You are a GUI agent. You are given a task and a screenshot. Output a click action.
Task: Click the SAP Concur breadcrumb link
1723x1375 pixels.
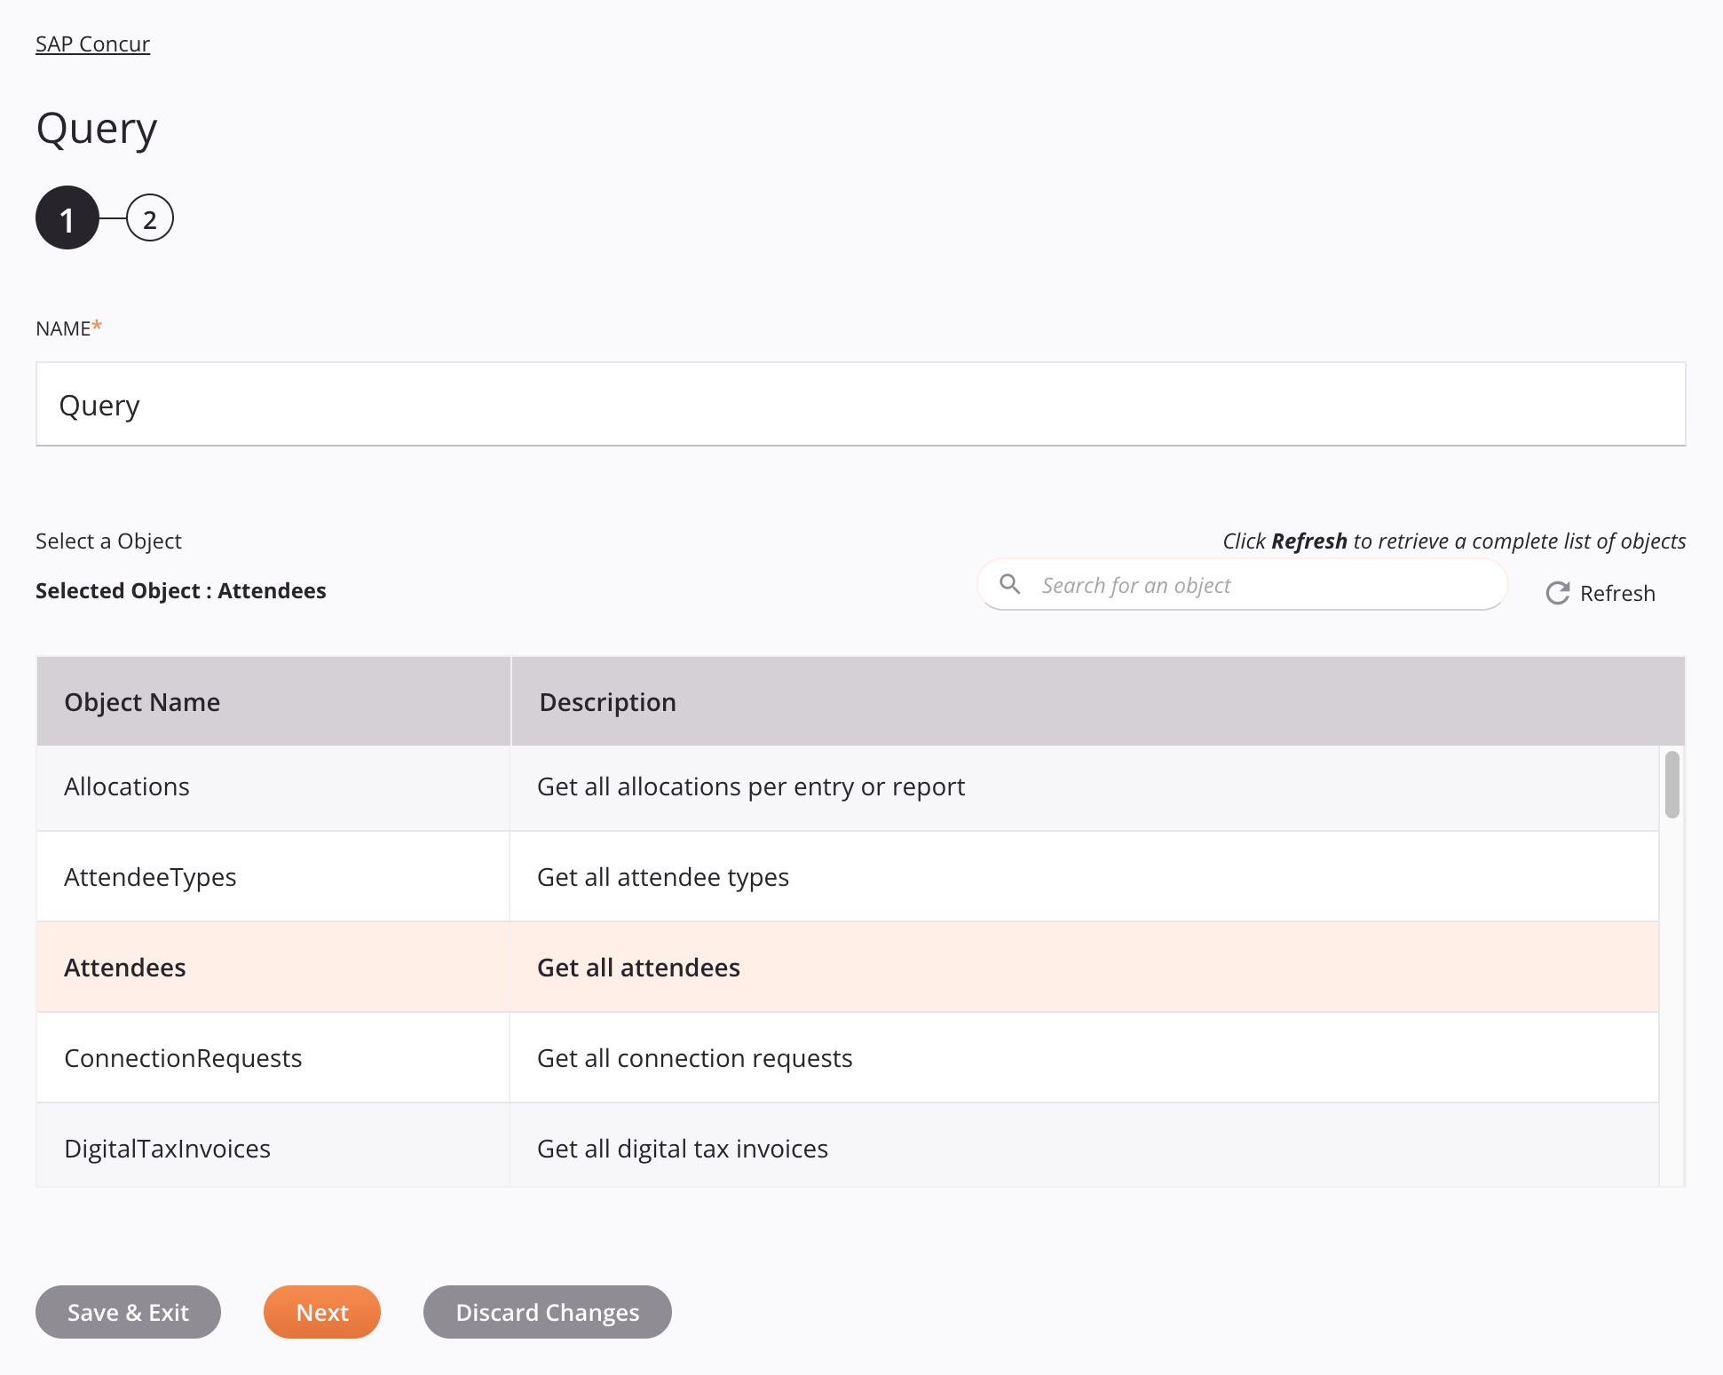(91, 42)
